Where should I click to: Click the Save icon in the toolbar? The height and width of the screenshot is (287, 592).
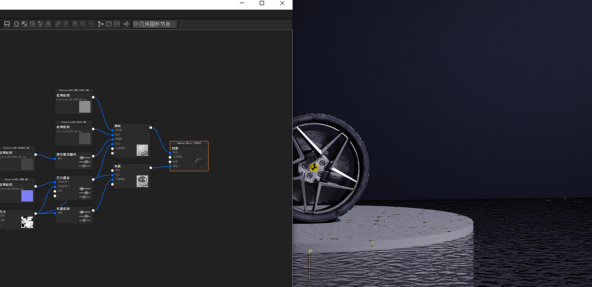7,24
